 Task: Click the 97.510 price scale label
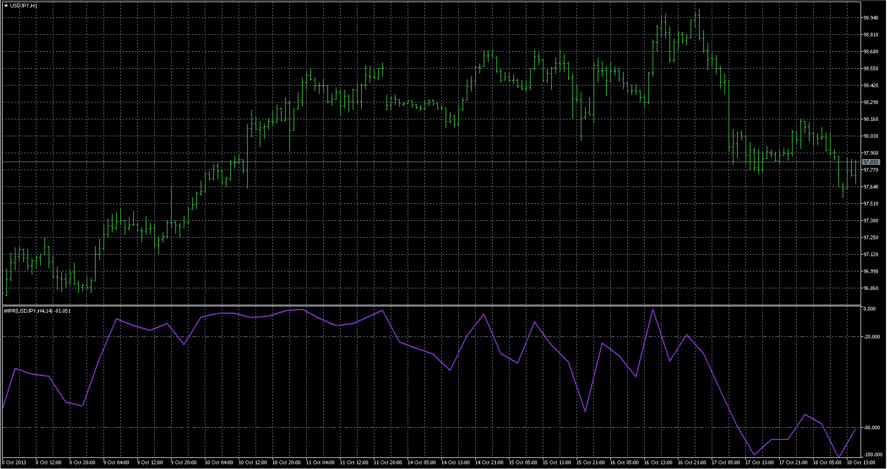pos(871,204)
